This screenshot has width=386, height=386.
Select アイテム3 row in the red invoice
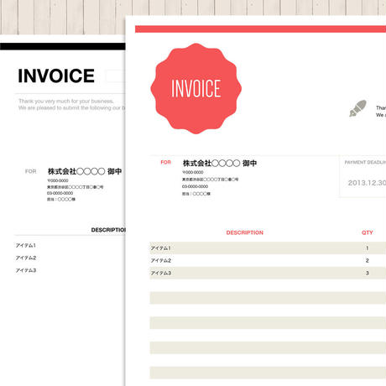click(x=268, y=273)
